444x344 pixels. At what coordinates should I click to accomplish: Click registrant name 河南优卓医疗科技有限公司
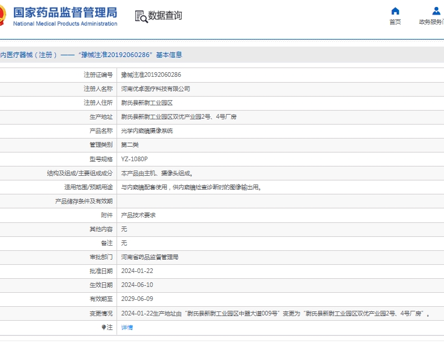coord(156,89)
